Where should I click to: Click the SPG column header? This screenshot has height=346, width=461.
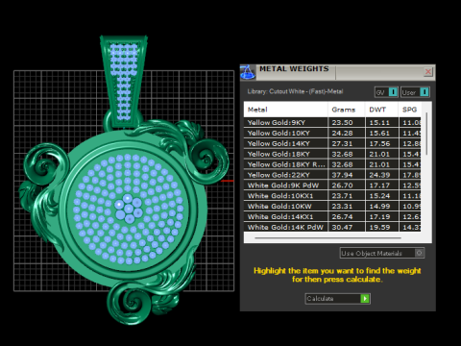pyautogui.click(x=410, y=110)
